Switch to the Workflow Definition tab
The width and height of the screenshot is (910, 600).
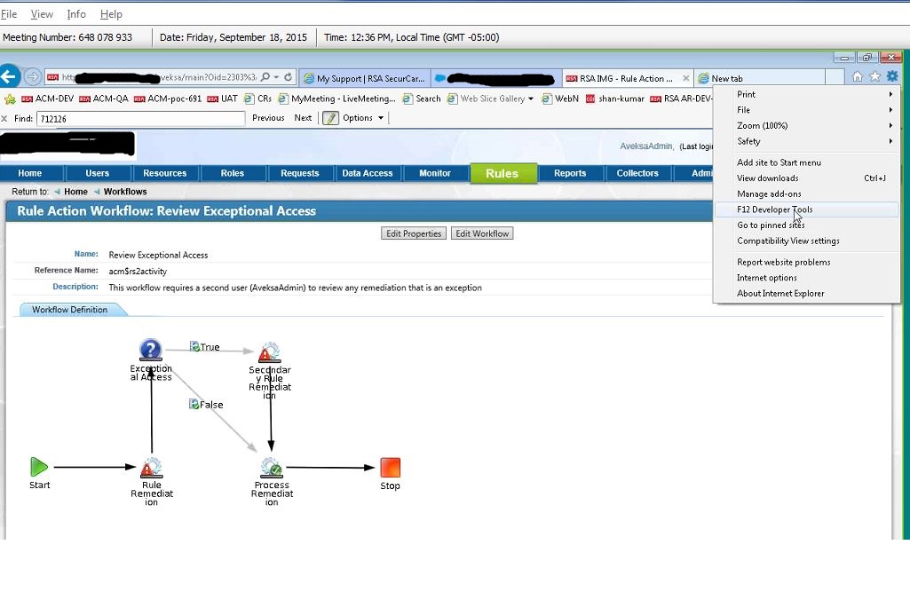(x=69, y=310)
